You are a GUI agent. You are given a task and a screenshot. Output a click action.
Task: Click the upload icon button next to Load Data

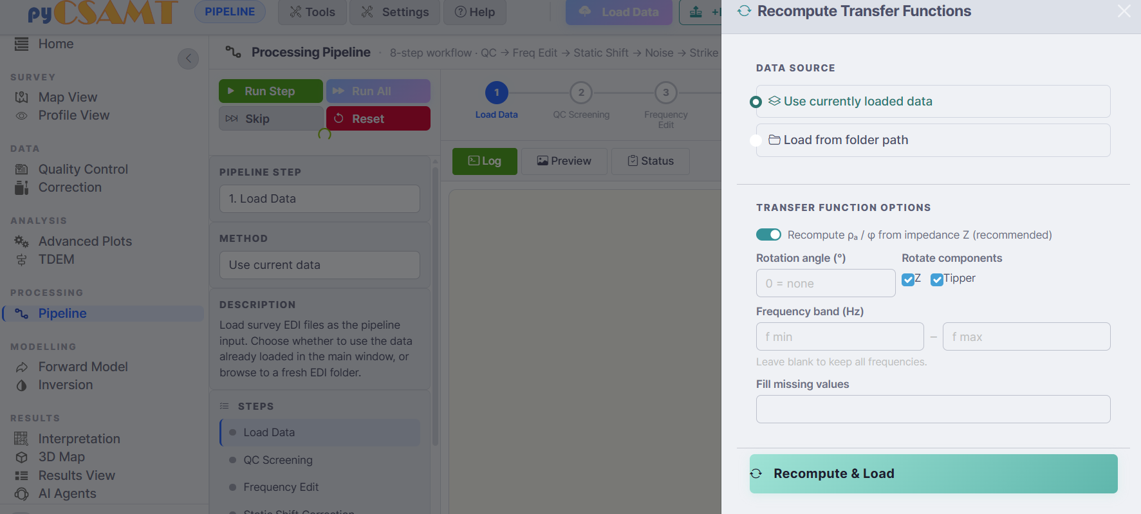(x=700, y=12)
